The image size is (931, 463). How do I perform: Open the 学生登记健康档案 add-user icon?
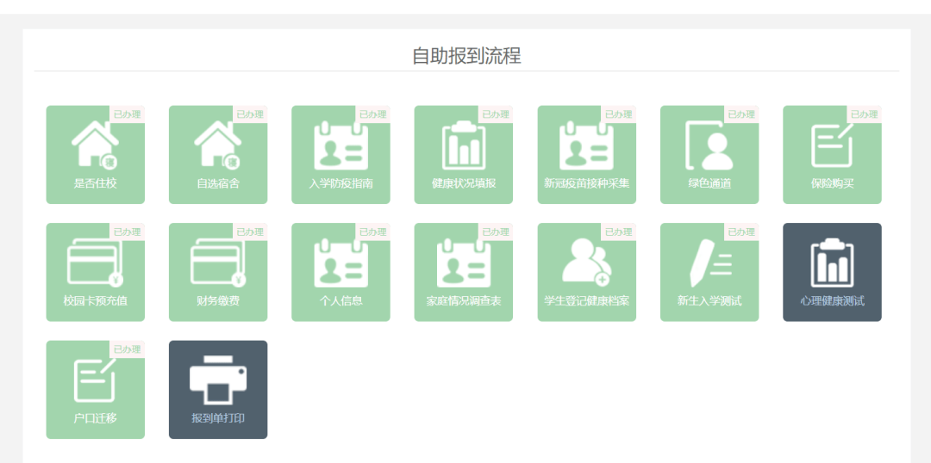pos(587,262)
